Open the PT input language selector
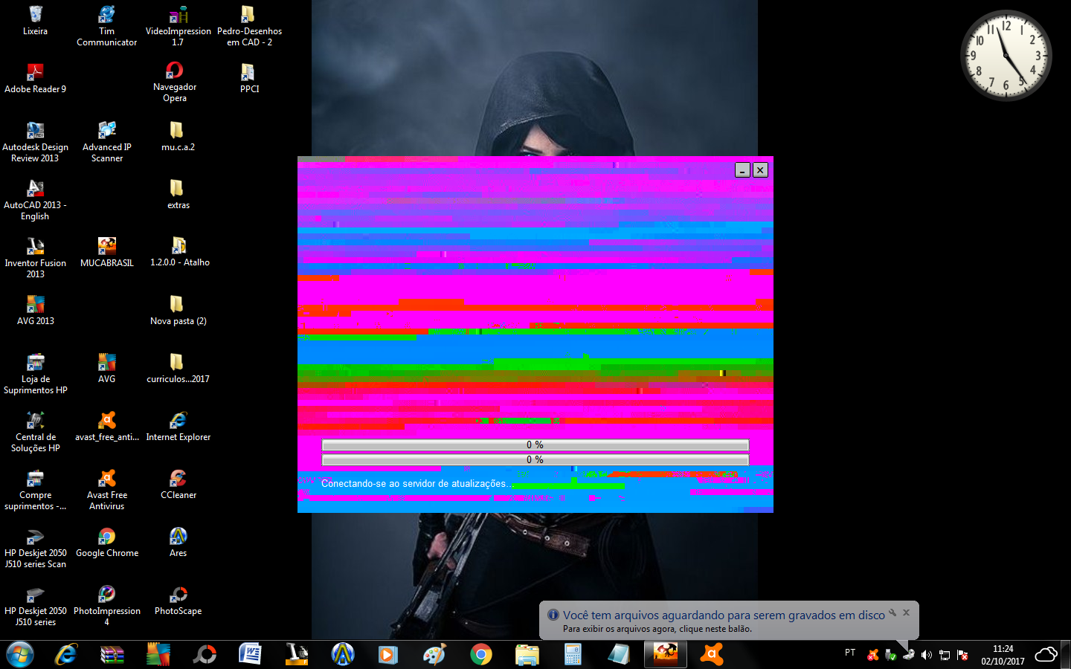1071x669 pixels. (850, 653)
